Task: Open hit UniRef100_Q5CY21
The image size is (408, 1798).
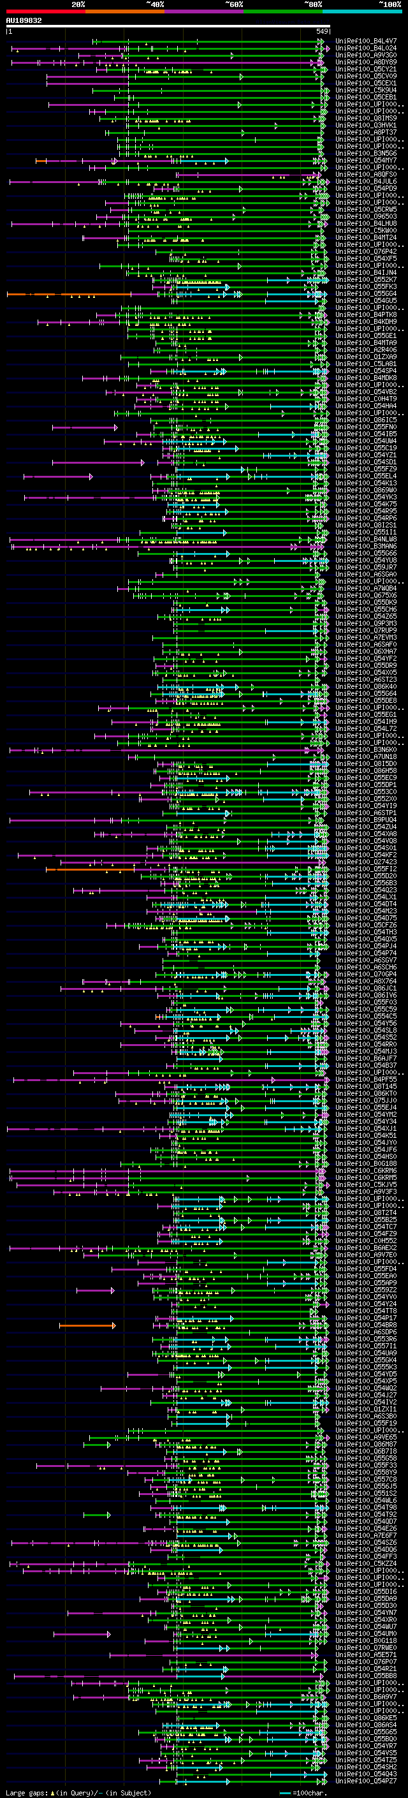Action: (366, 69)
